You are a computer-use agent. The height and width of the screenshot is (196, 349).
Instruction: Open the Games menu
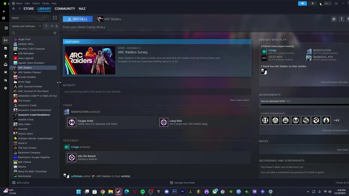click(46, 3)
